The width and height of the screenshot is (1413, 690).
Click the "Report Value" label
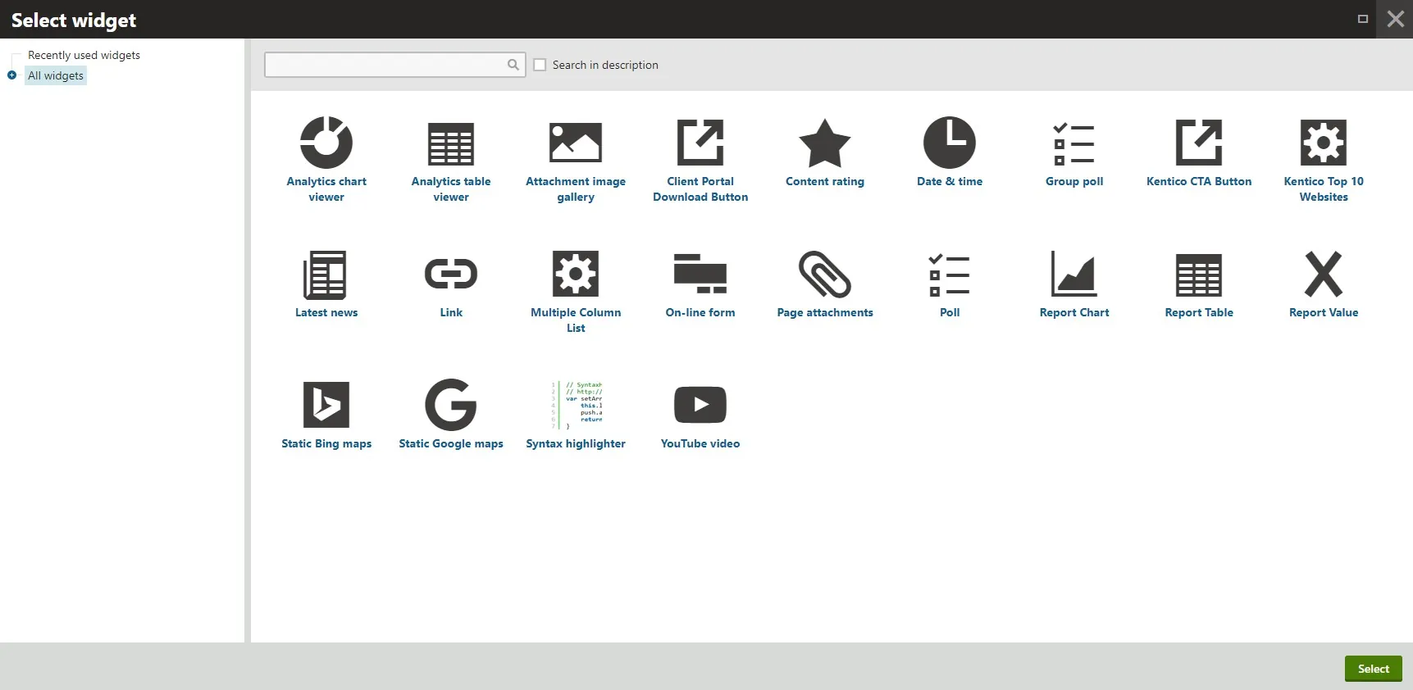pyautogui.click(x=1324, y=312)
